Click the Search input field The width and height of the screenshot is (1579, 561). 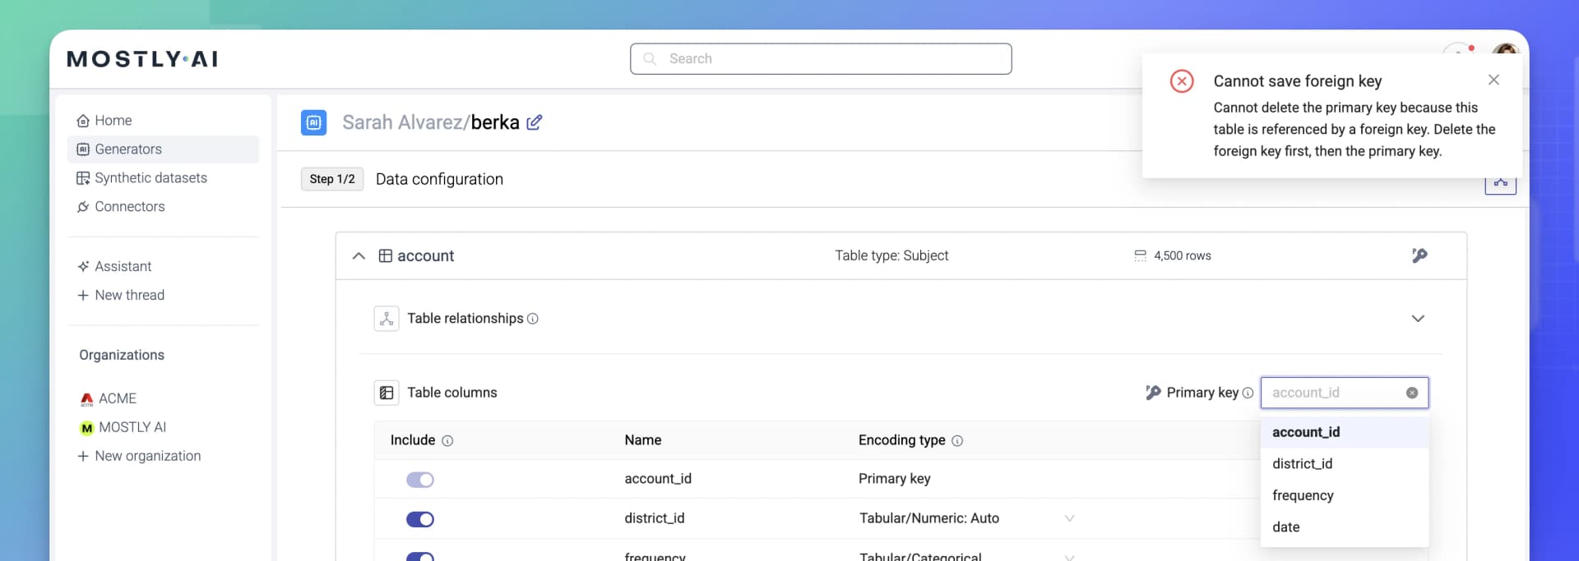coord(821,59)
